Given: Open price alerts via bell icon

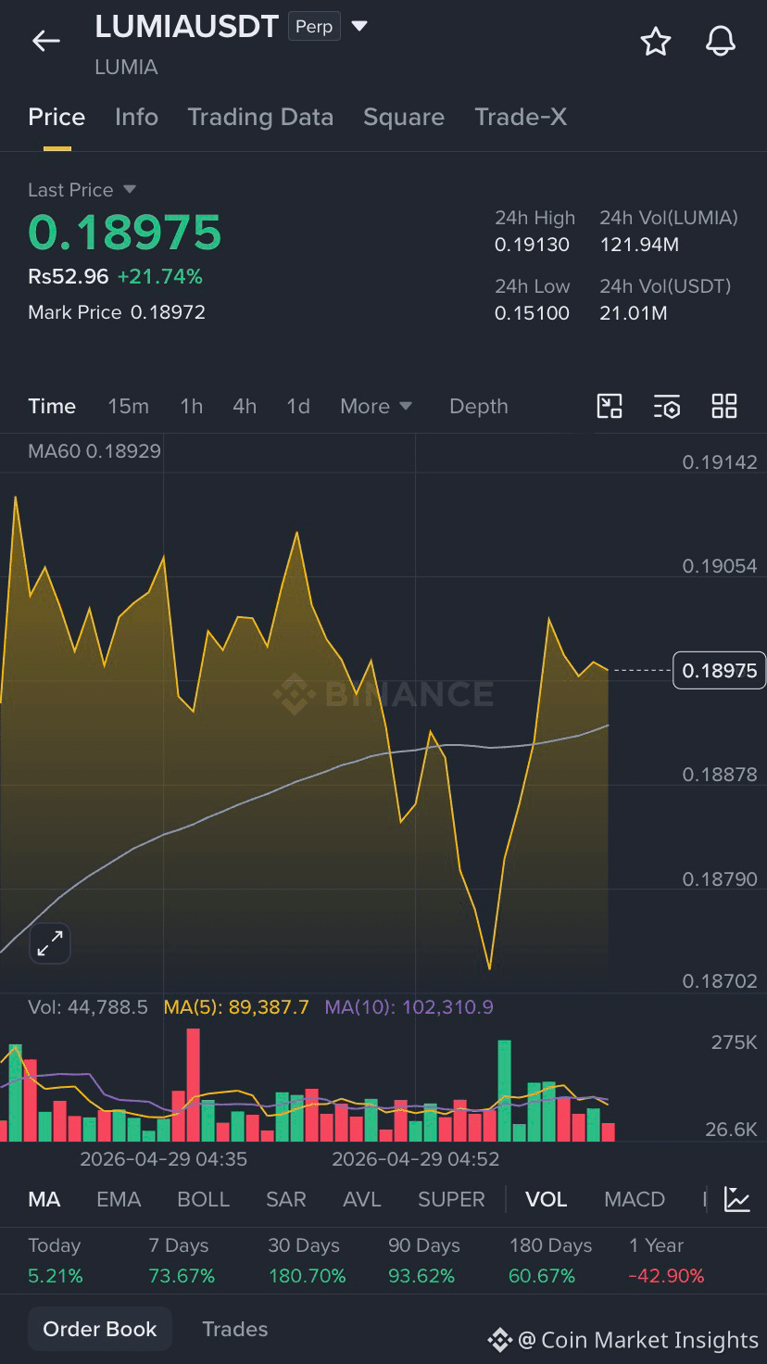Looking at the screenshot, I should point(721,41).
